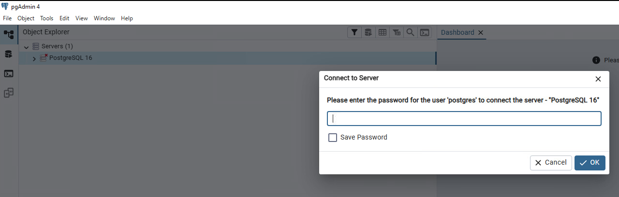Focus the password input field
619x197 pixels.
click(464, 119)
